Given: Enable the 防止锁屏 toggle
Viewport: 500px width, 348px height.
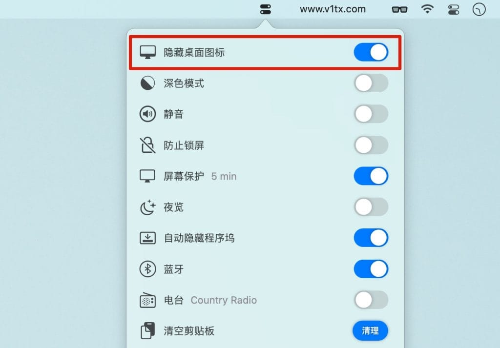Looking at the screenshot, I should tap(371, 145).
